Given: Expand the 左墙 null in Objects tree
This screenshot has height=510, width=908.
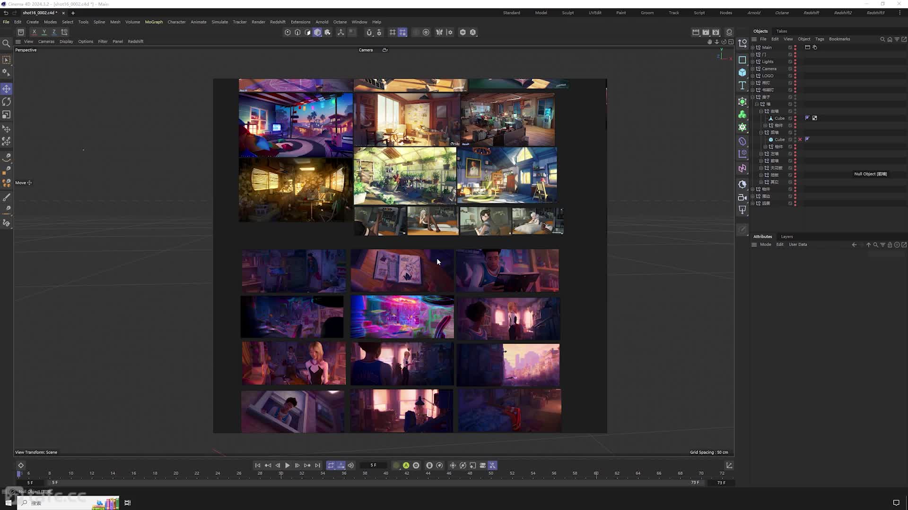Looking at the screenshot, I should 761,153.
